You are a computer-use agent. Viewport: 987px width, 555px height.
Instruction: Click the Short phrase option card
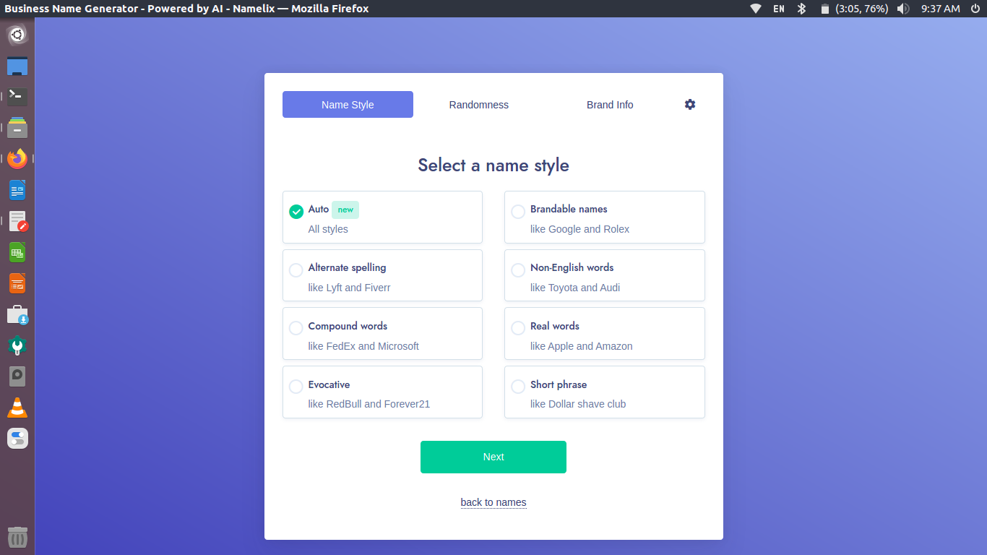point(604,392)
